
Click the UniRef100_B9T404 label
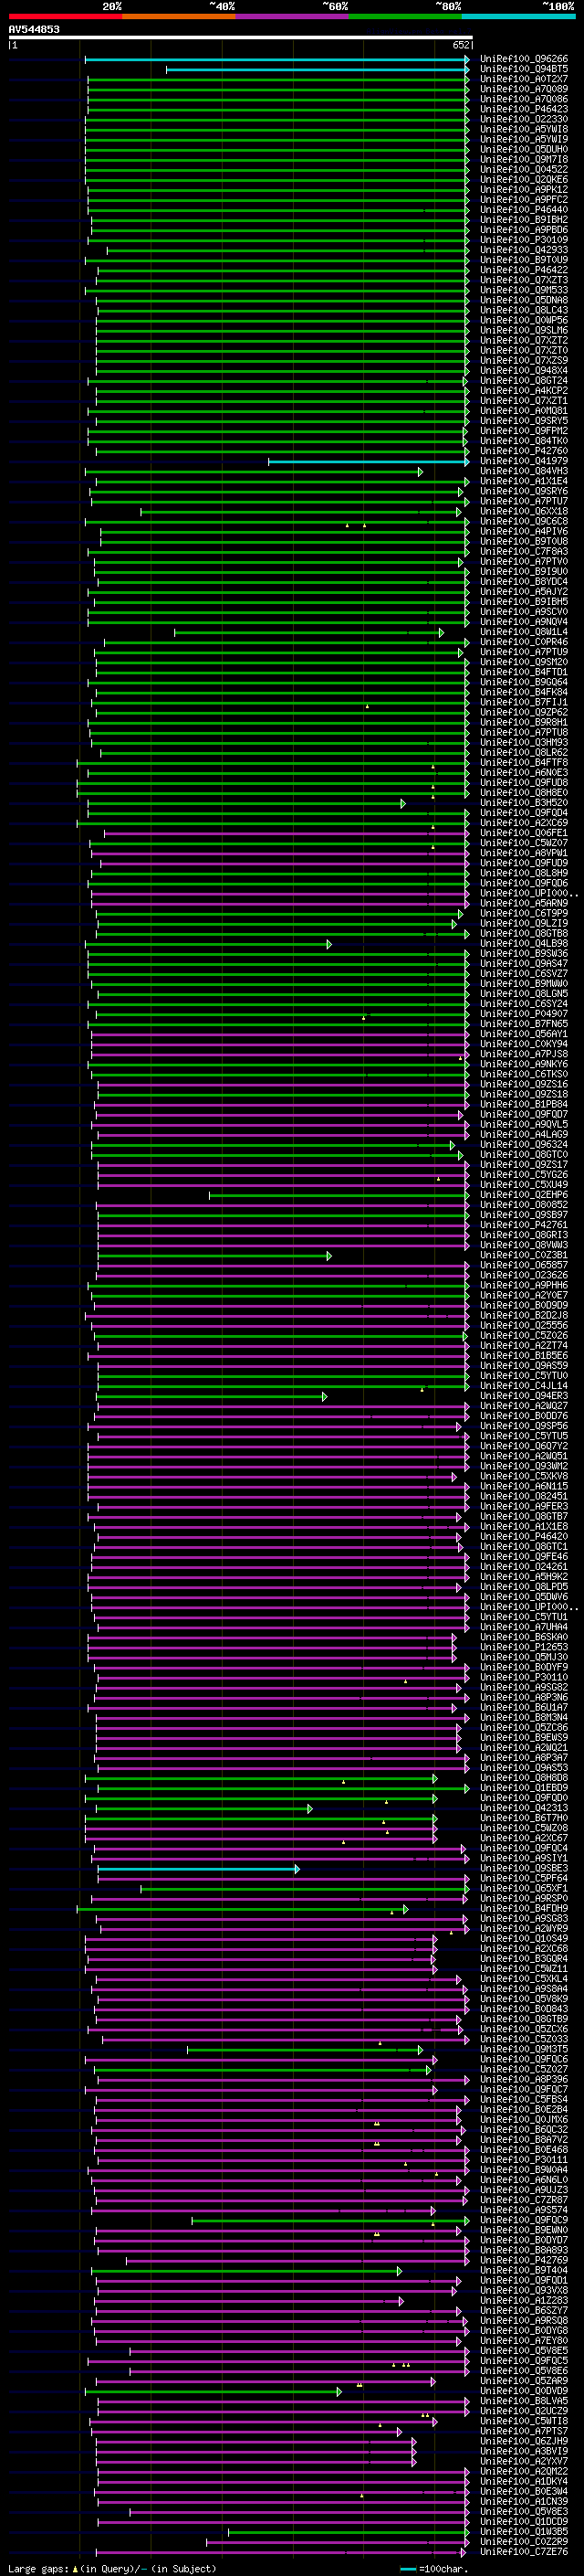pos(523,2270)
